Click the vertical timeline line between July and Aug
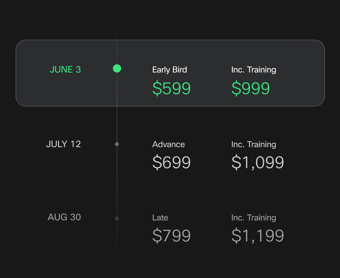Screen dimensions: 340x278 pos(117,182)
